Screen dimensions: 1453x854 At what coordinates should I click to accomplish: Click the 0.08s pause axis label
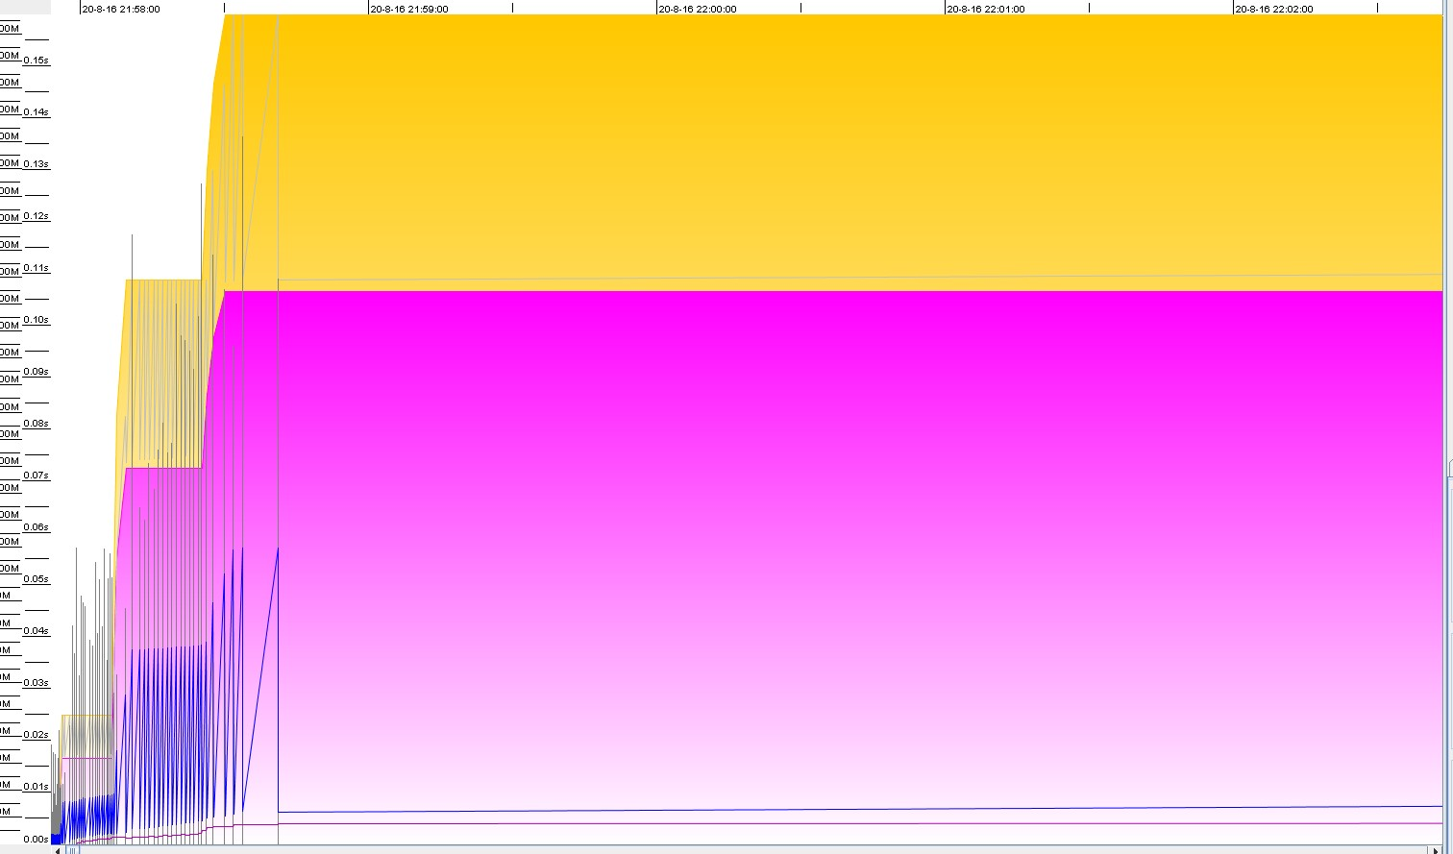click(x=37, y=423)
